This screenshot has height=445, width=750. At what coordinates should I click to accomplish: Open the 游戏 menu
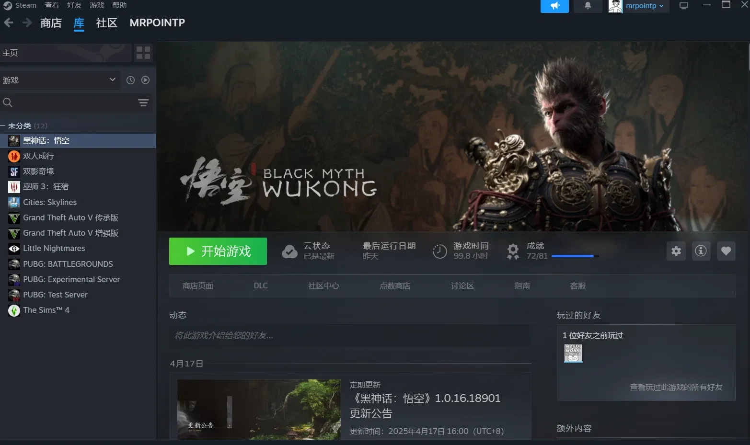97,5
